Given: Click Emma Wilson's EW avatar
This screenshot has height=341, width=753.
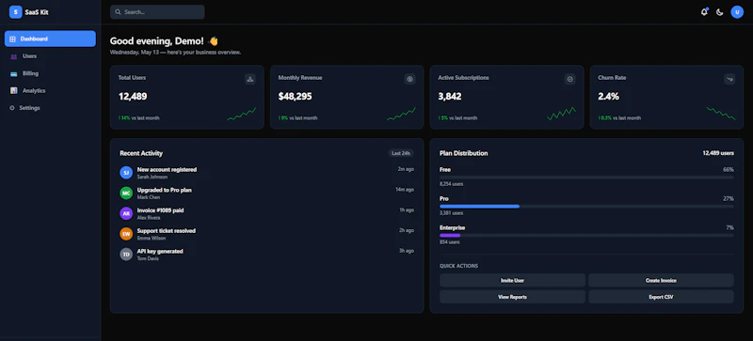Looking at the screenshot, I should [126, 234].
